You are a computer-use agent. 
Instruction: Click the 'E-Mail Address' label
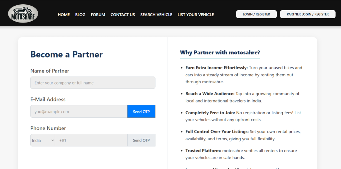(x=48, y=99)
